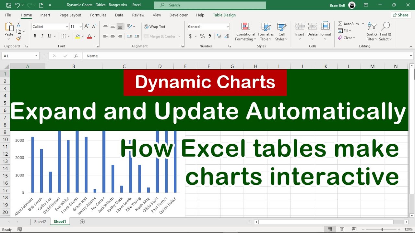This screenshot has height=233, width=415.
Task: Click the Cut scissors icon
Action: 18,25
